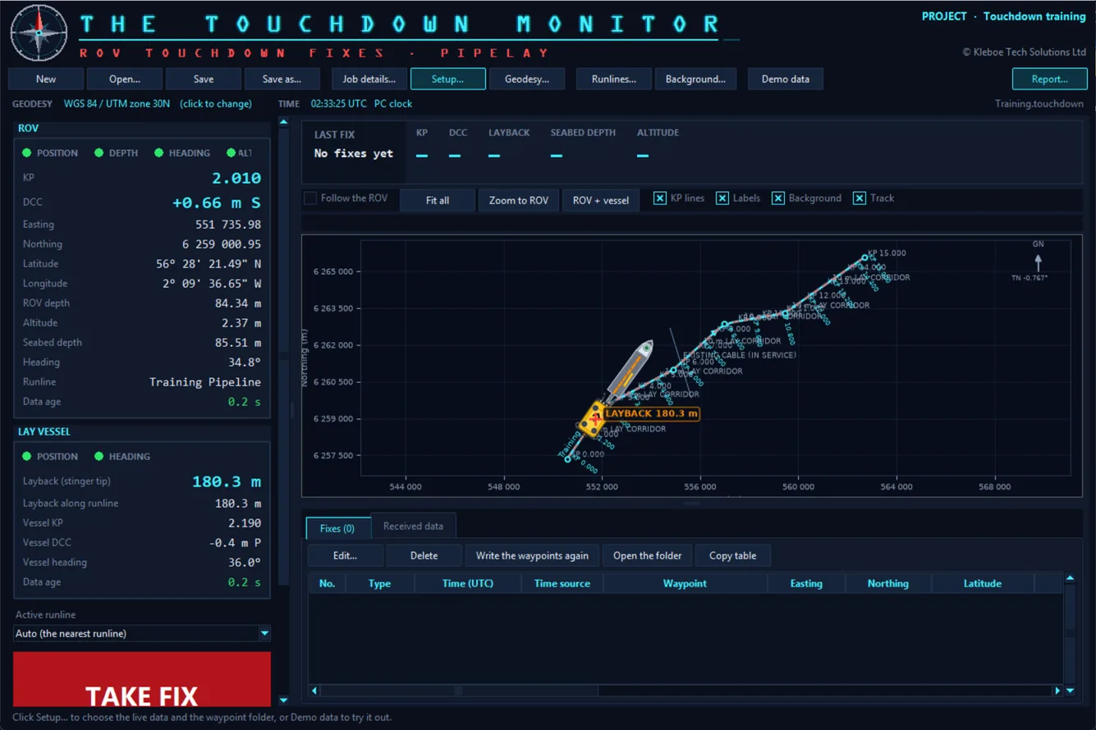Click the KP 15.000 waypoint marker
The image size is (1096, 730).
pyautogui.click(x=864, y=258)
